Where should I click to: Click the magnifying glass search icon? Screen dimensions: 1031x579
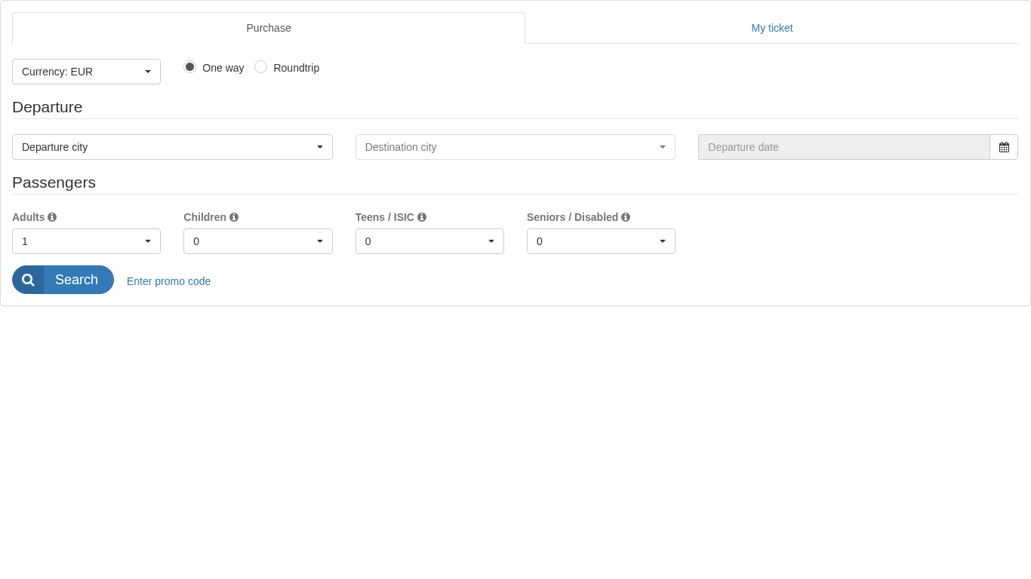(28, 280)
